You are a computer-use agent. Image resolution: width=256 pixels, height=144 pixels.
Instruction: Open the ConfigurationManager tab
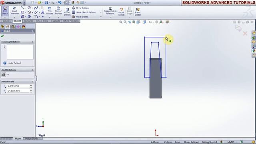point(13,27)
